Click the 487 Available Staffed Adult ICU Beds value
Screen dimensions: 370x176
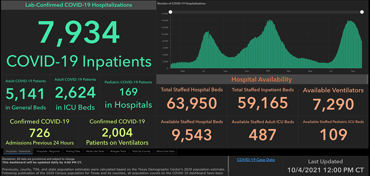pyautogui.click(x=262, y=135)
